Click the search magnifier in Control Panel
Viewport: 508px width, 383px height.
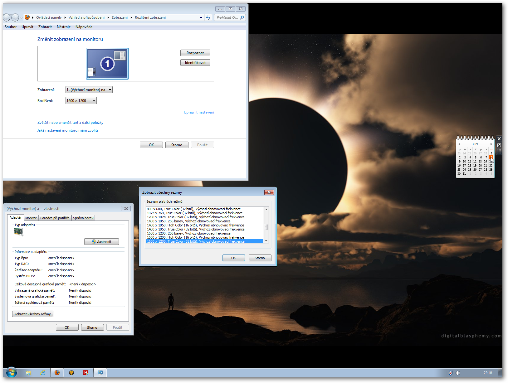click(x=242, y=17)
